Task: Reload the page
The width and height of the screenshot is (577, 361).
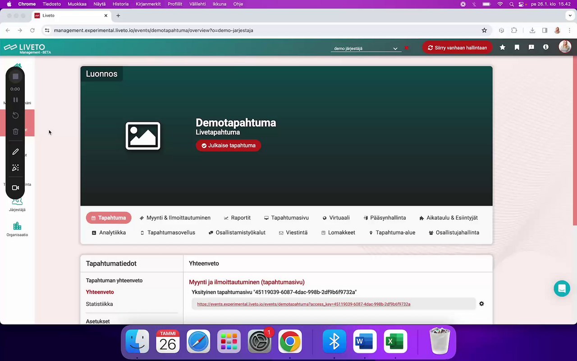Action: coord(32,30)
